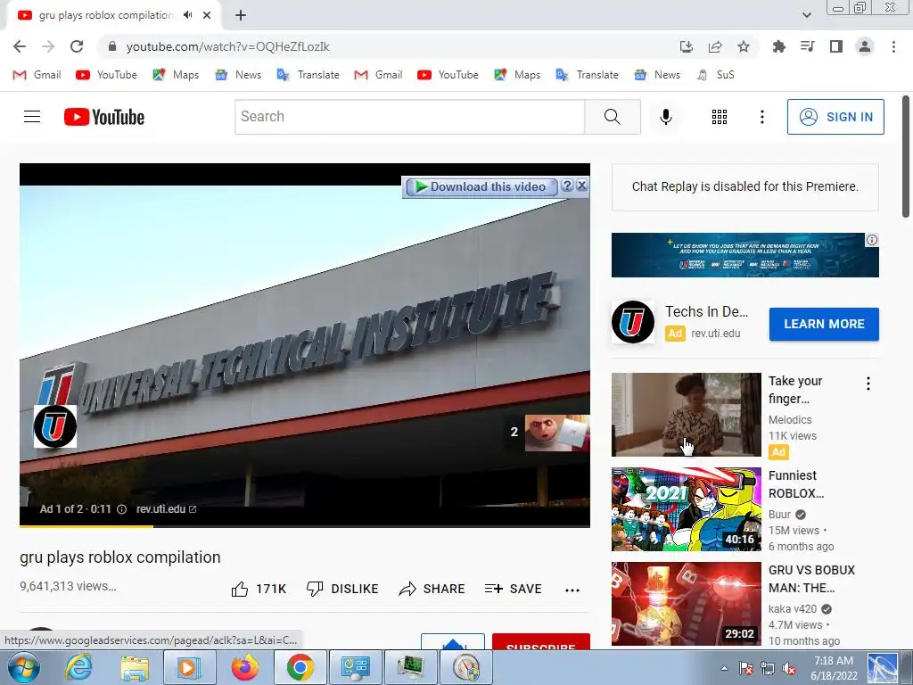Open the Funniest ROBLOX video thumbnail
The height and width of the screenshot is (685, 913).
tap(686, 509)
